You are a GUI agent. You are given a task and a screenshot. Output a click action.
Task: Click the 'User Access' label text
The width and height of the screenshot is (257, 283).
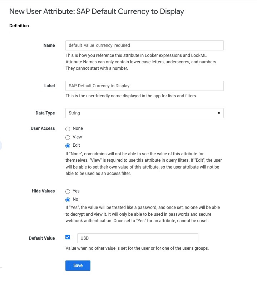click(43, 128)
